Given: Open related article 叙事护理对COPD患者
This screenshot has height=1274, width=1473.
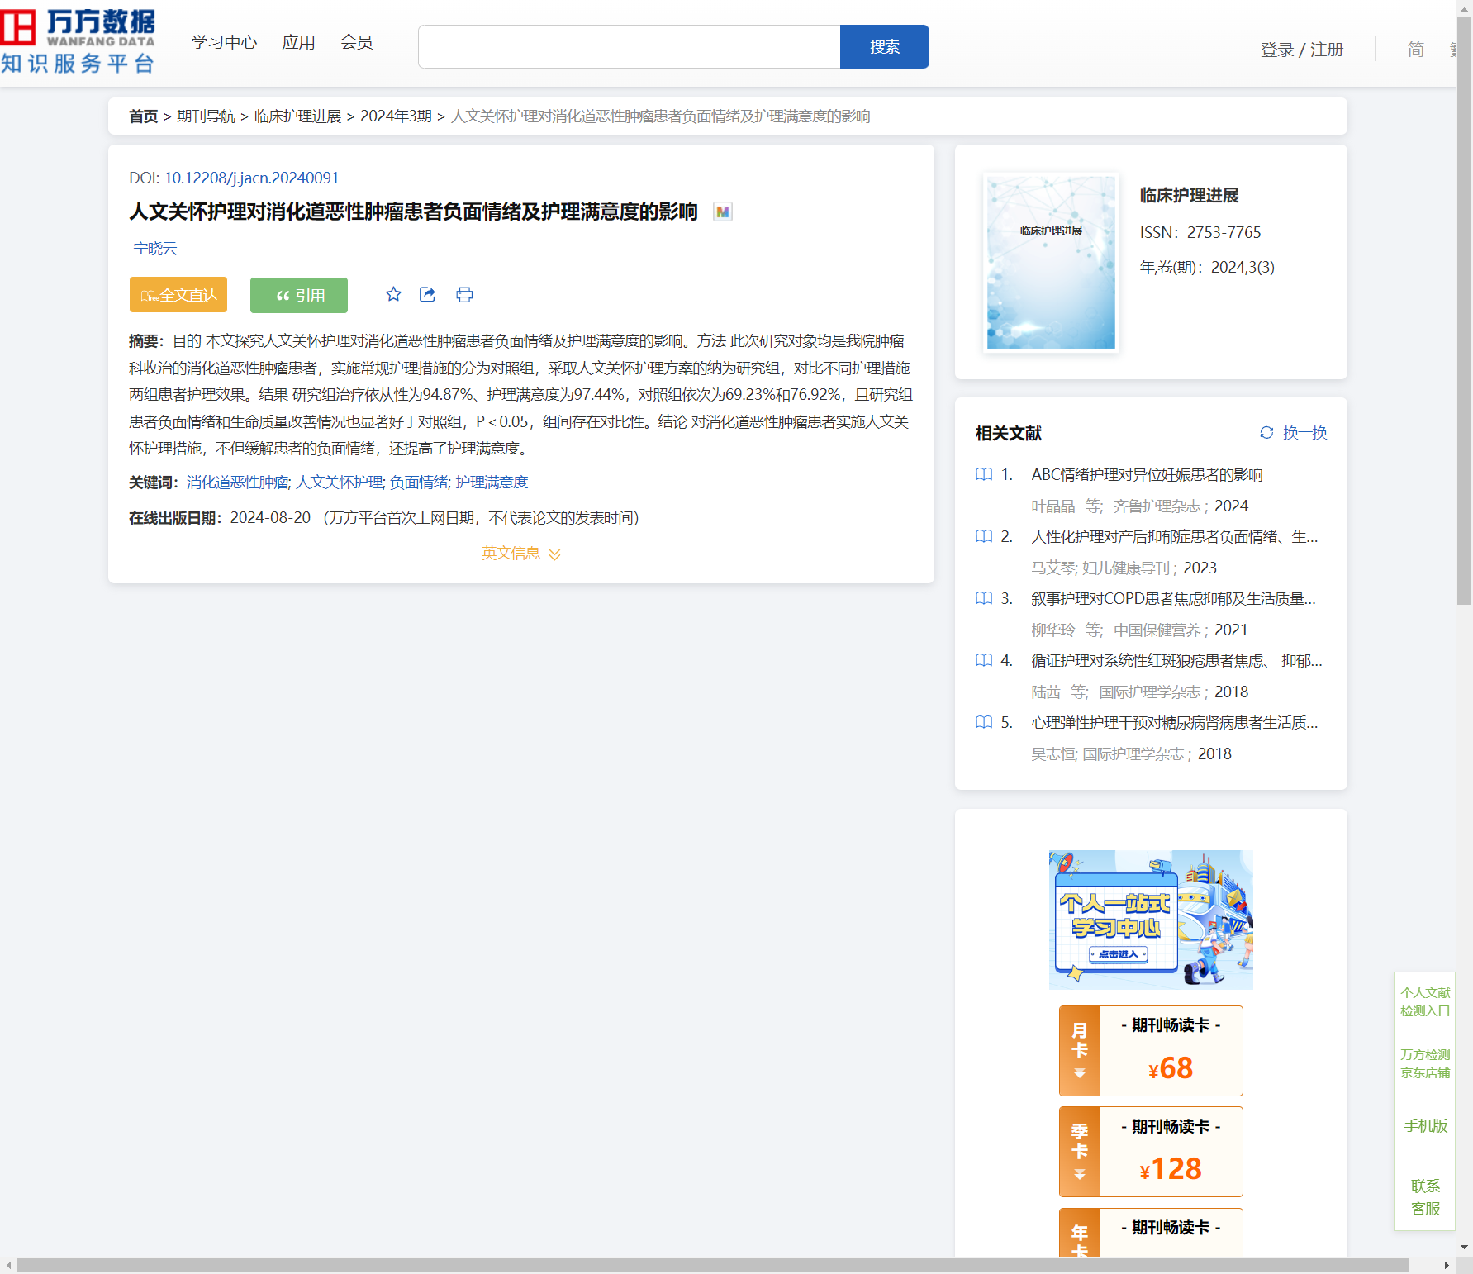Looking at the screenshot, I should click(1174, 598).
